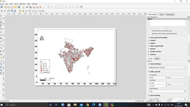The height and width of the screenshot is (107, 190).
Task: Zoom to 100 percent
Action: tap(8, 11)
